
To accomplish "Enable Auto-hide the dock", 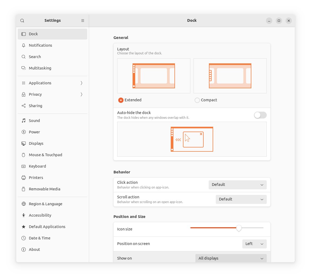I will point(260,115).
